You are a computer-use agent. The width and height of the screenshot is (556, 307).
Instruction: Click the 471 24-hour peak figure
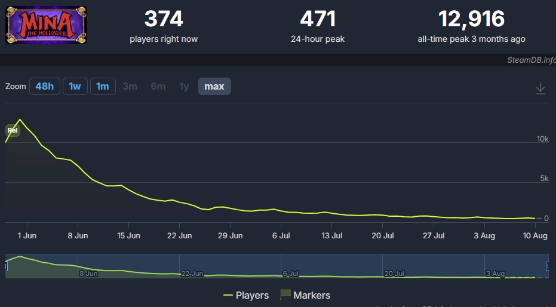pyautogui.click(x=318, y=19)
